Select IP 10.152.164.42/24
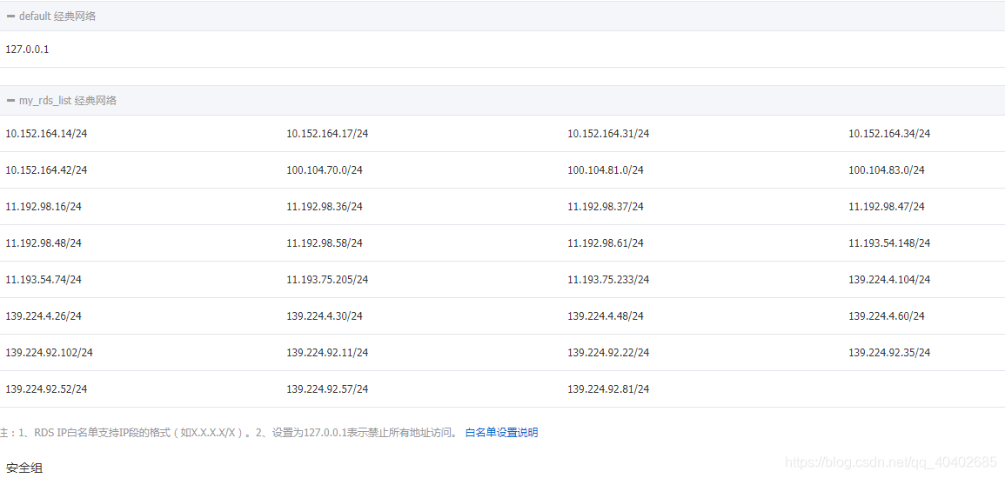The width and height of the screenshot is (1005, 478). (46, 170)
